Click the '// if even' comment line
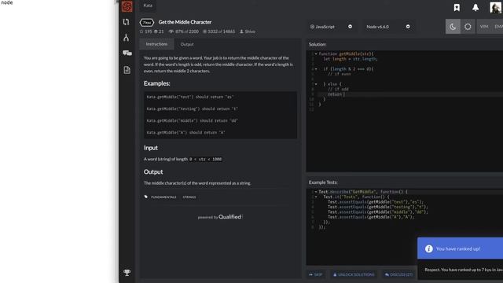This screenshot has width=503, height=283. coord(340,74)
